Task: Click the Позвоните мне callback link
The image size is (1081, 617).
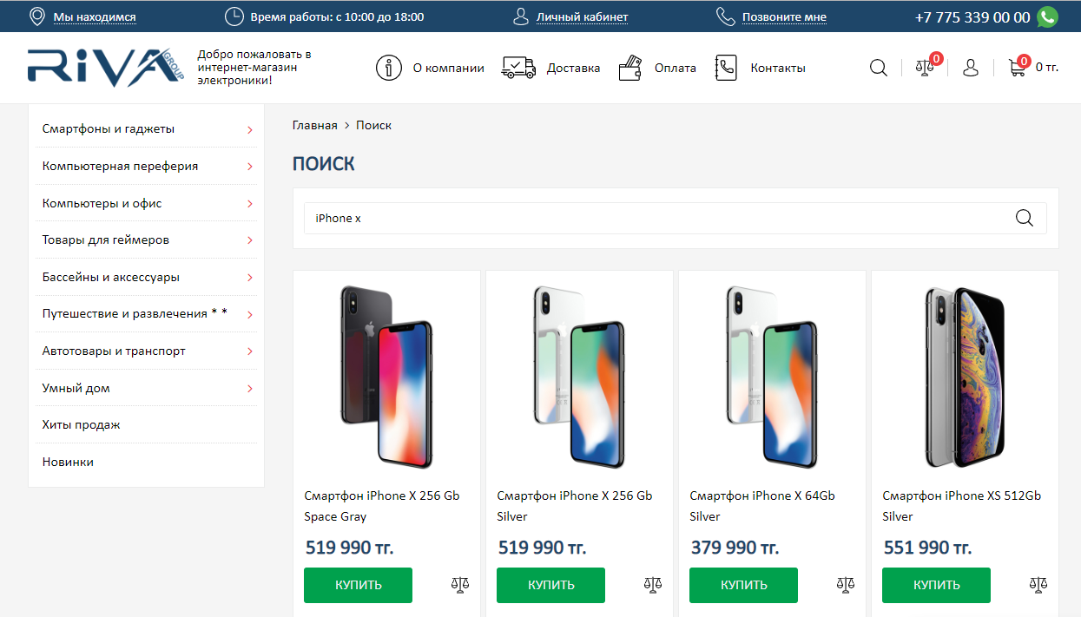Action: 784,17
